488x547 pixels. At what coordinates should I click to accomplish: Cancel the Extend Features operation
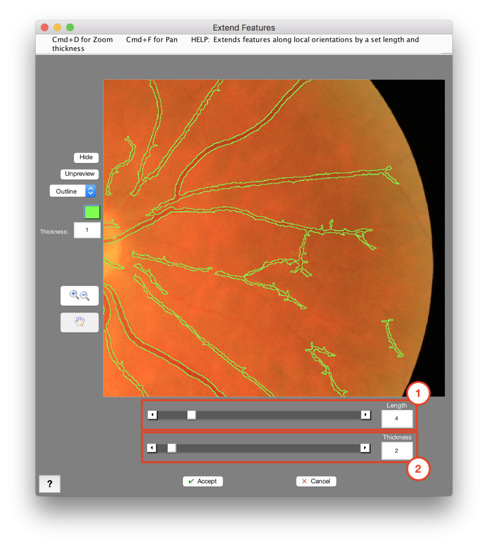(316, 481)
